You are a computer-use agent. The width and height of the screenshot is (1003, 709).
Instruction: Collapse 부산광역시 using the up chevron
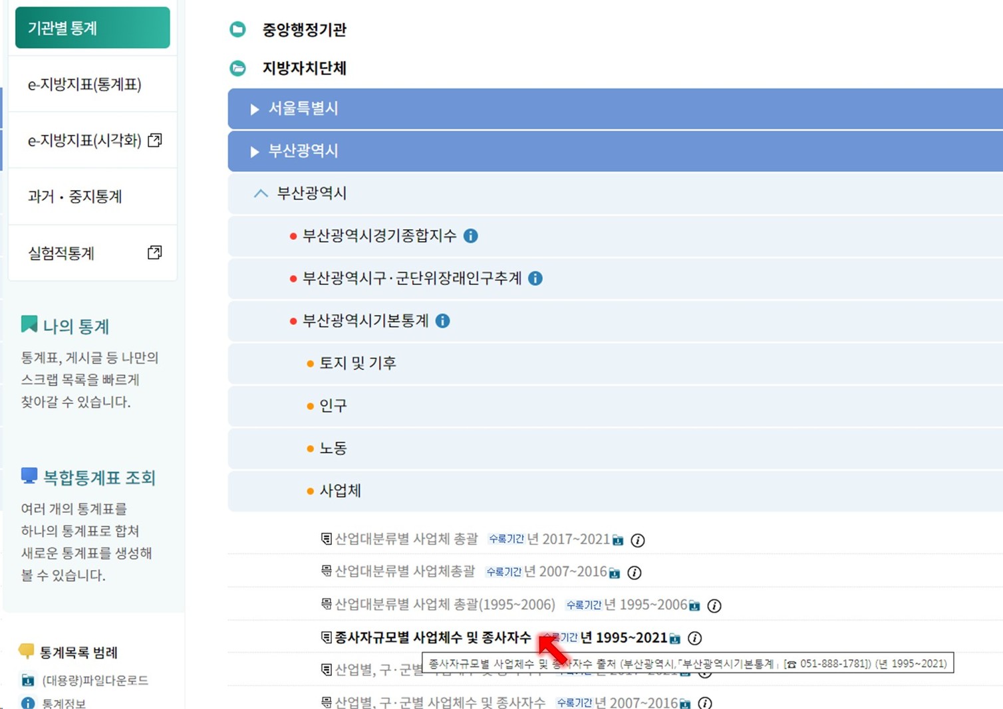click(261, 193)
